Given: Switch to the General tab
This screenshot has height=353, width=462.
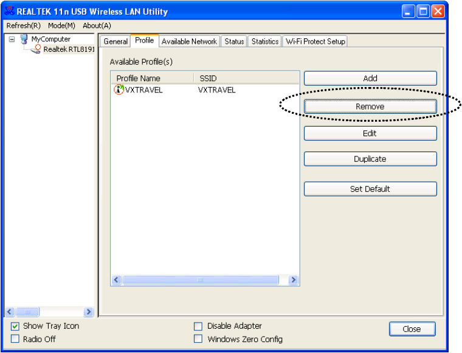Looking at the screenshot, I should point(115,41).
